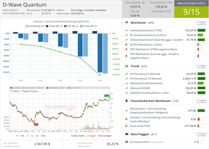
Task: Click the Zu hohes KUV comparison bar
Action: click(201, 142)
